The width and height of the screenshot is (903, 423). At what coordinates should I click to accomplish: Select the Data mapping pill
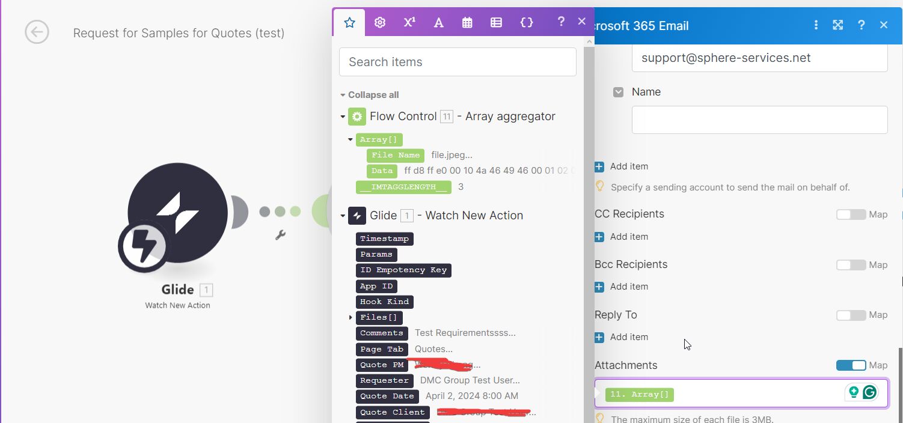[x=382, y=171]
